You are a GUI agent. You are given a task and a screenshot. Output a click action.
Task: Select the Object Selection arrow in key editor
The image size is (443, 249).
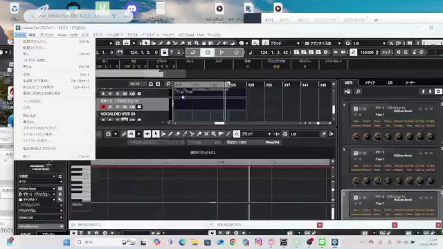pos(156,133)
